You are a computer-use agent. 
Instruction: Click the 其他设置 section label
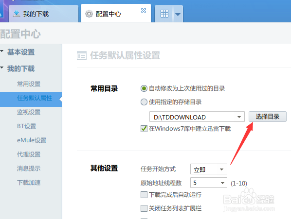pos(104,168)
